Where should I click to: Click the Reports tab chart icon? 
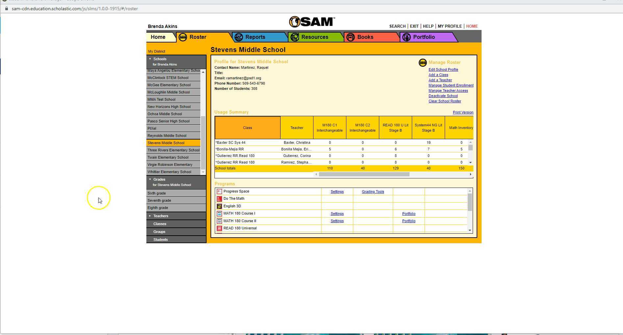click(239, 37)
